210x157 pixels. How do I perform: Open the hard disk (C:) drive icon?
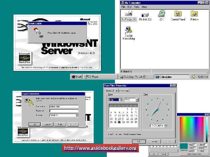[x=145, y=16]
